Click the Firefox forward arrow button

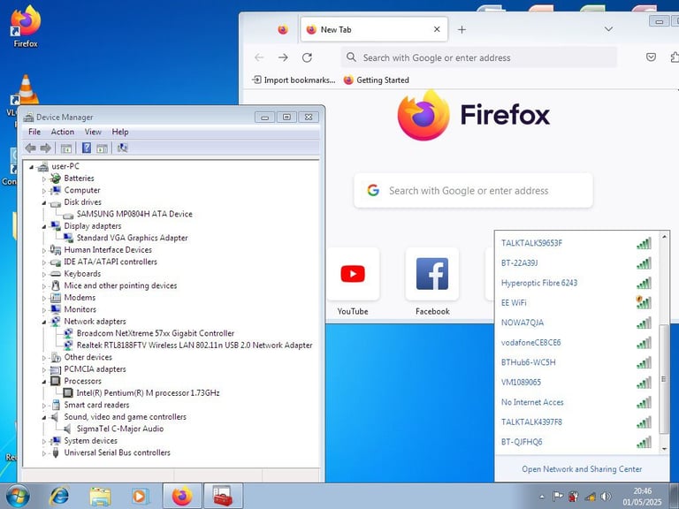tap(283, 57)
